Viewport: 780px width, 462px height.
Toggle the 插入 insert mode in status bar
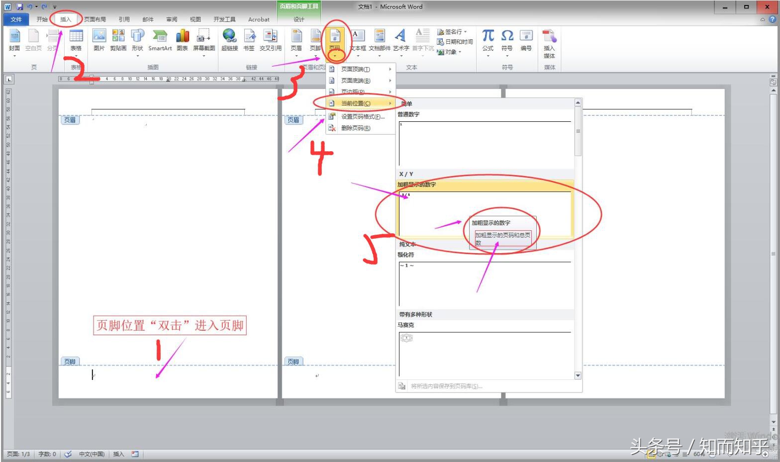118,454
